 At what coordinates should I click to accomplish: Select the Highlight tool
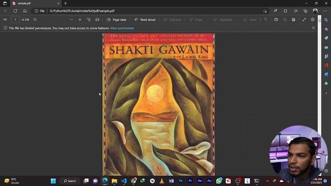click(x=223, y=20)
